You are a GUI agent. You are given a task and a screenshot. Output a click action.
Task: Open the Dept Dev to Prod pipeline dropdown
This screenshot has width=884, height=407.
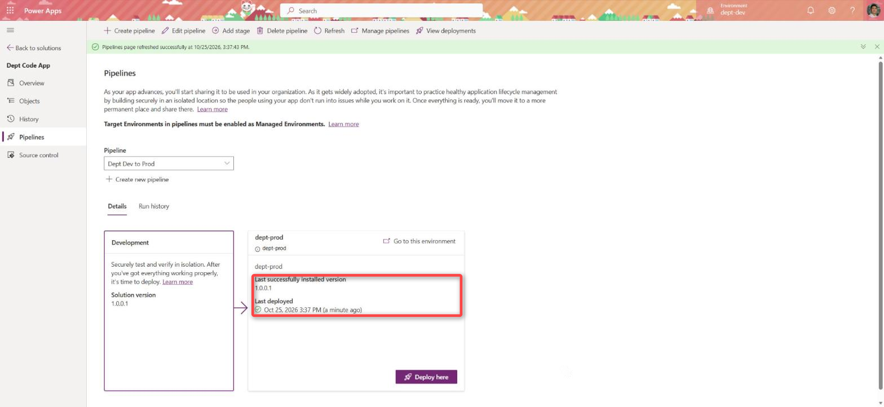point(169,163)
